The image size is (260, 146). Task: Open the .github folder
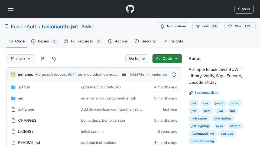(24, 87)
